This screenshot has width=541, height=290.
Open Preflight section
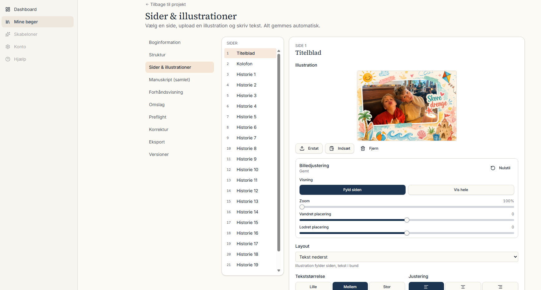180,117
